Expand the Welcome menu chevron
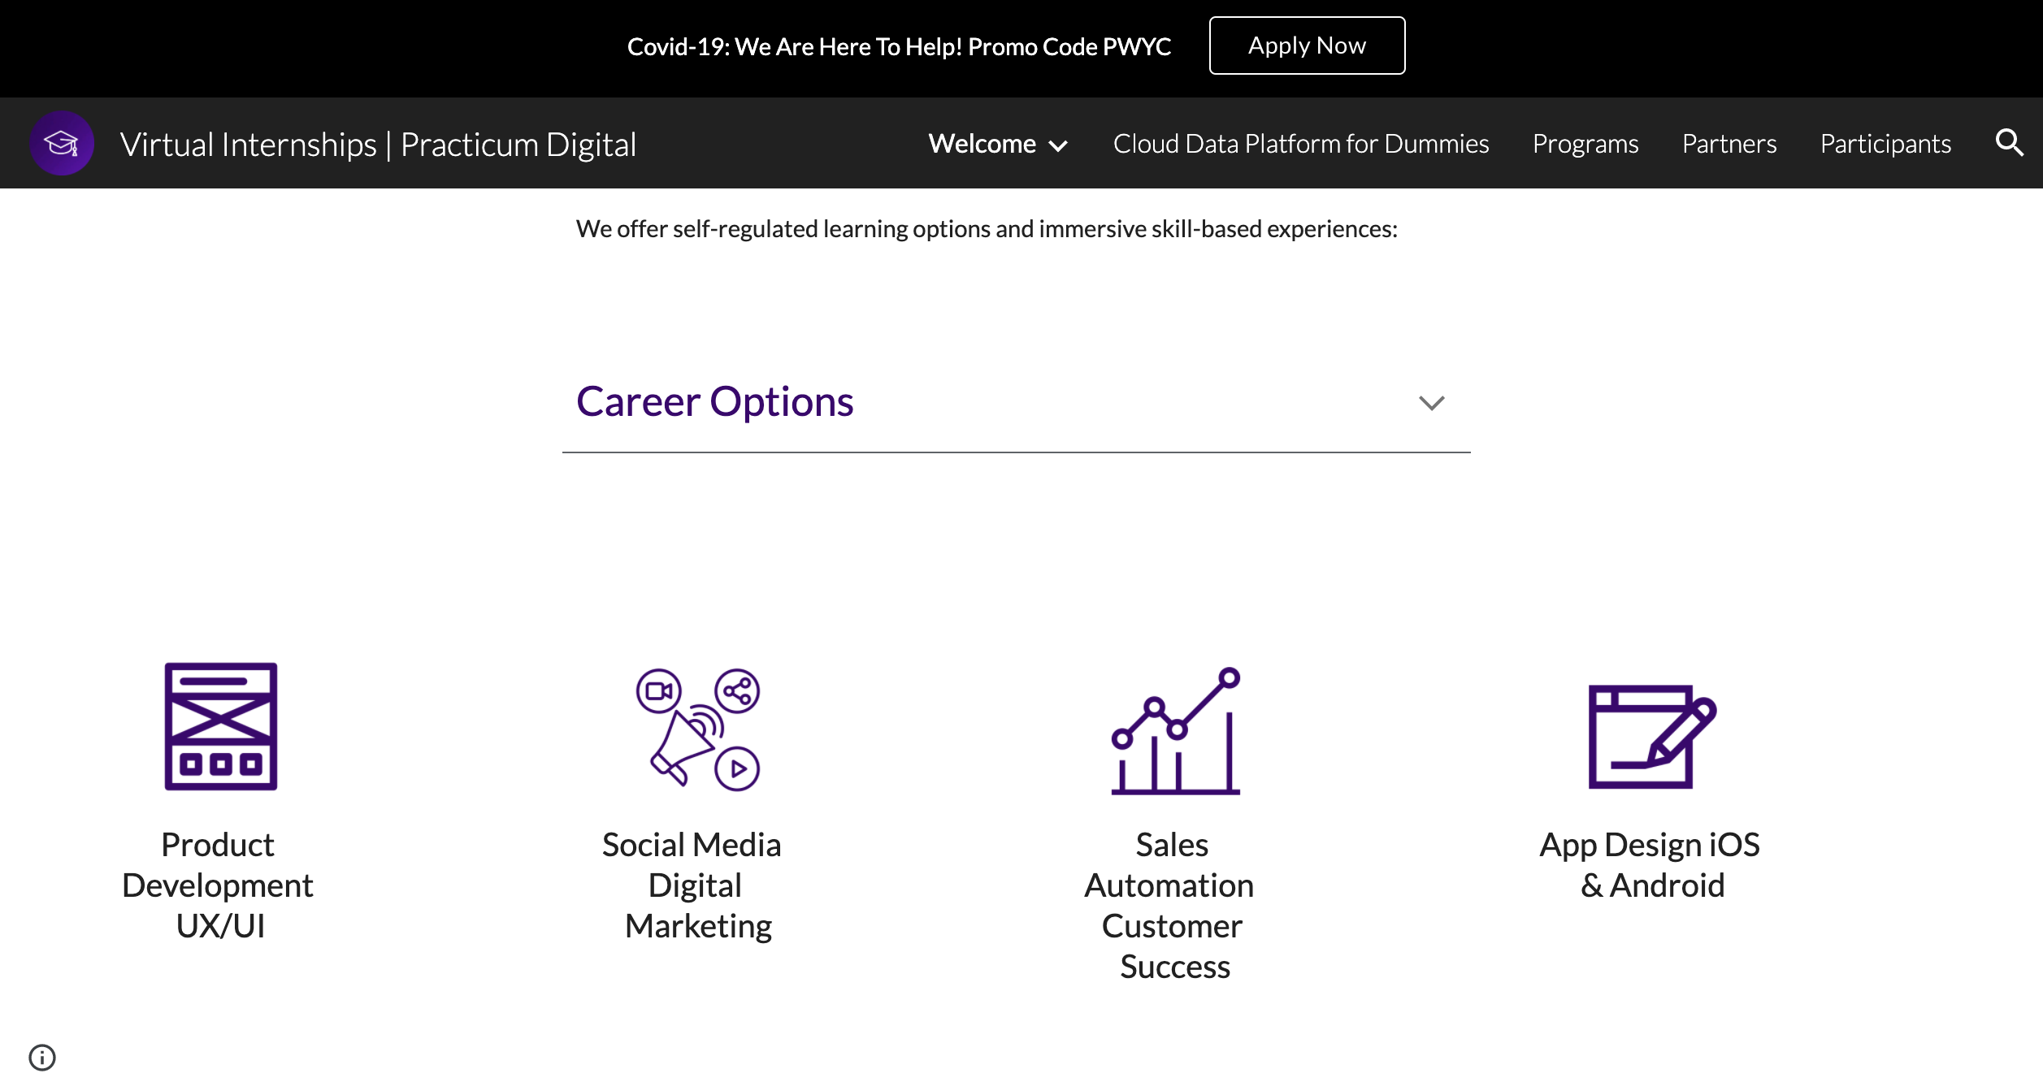The image size is (2043, 1082). 1058,146
